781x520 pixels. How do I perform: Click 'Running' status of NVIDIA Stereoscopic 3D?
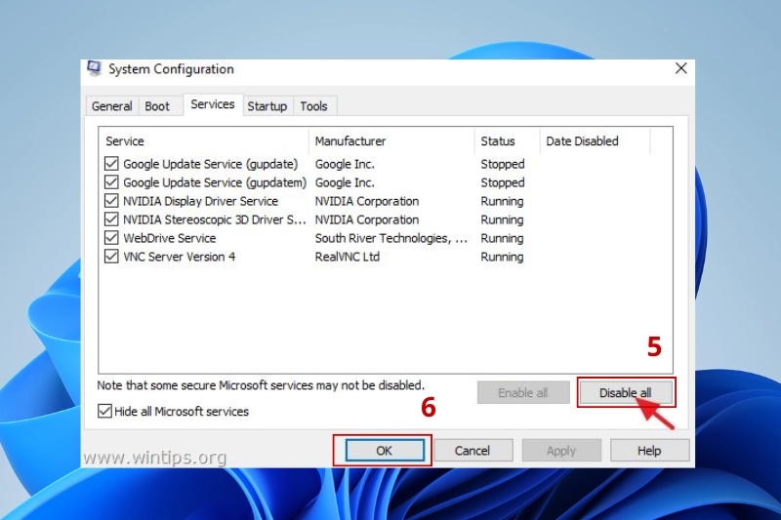coord(502,220)
